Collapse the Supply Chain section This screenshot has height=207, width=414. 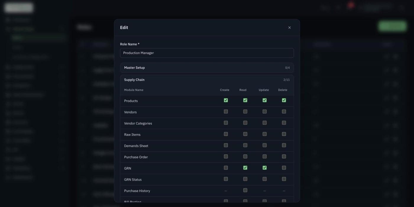207,80
